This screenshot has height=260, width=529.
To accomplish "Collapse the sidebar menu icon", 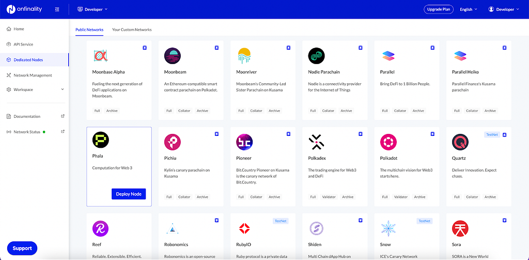I will click(57, 9).
